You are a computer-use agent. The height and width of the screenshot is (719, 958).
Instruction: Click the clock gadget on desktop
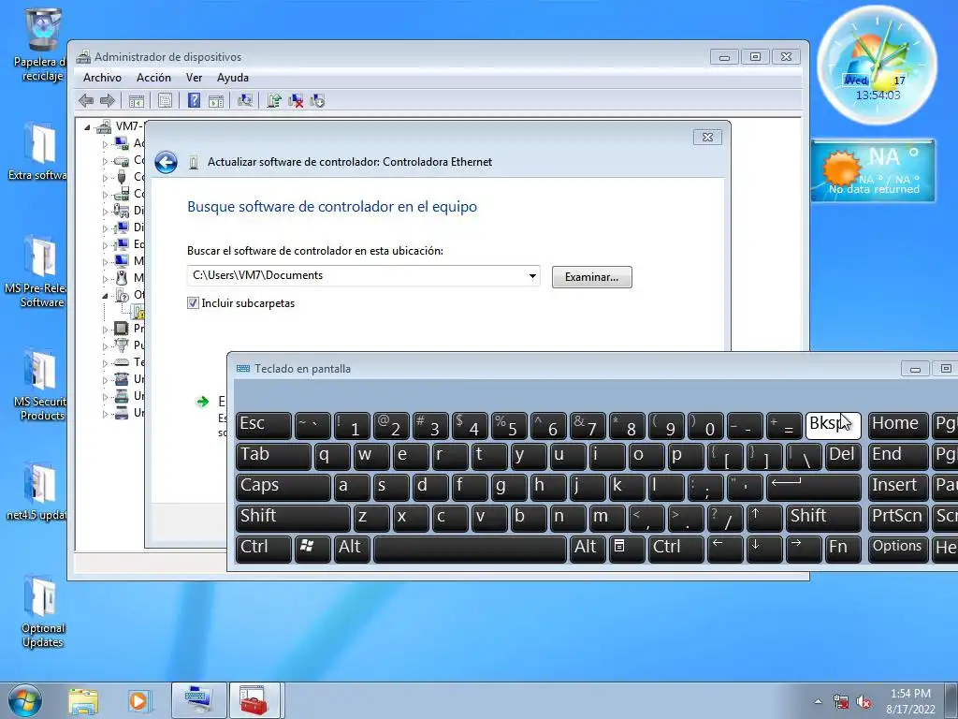(x=878, y=65)
